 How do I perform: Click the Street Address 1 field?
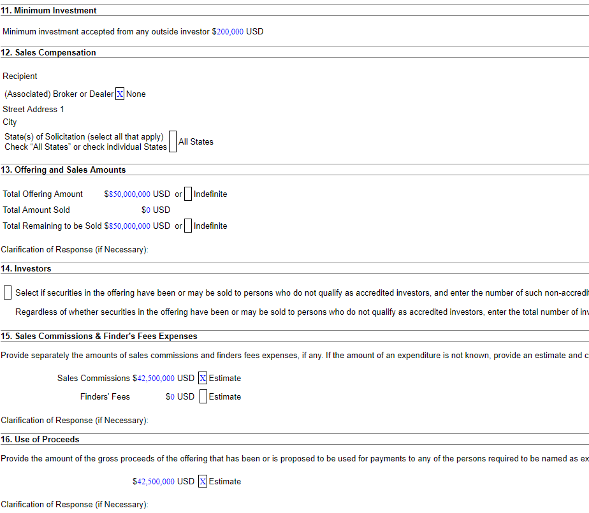tap(33, 109)
